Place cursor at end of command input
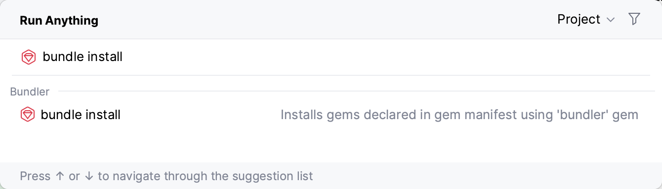The width and height of the screenshot is (662, 189). [124, 57]
